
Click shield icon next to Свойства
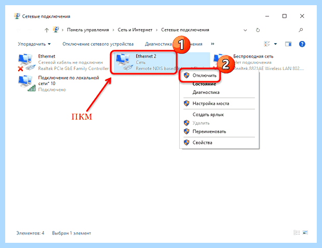186,142
